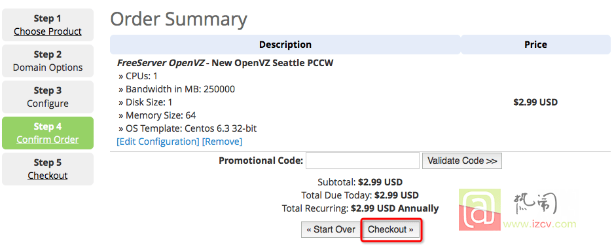Click the Choose Product underlined link
Image resolution: width=614 pixels, height=247 pixels.
(48, 31)
